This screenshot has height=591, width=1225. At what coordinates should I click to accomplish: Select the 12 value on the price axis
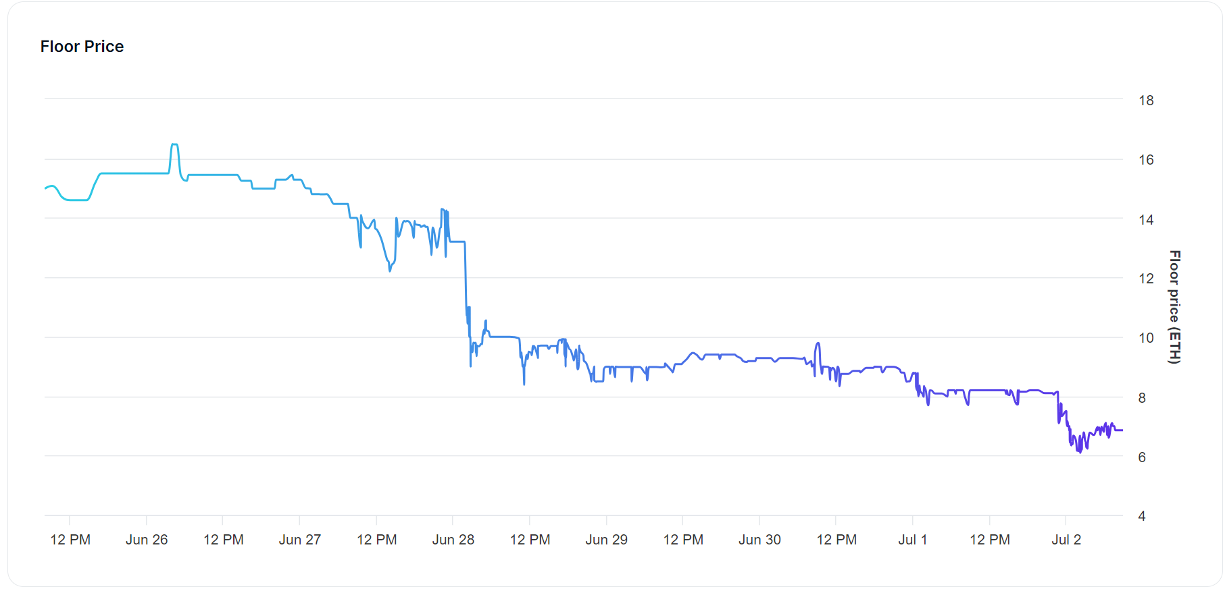pos(1146,279)
